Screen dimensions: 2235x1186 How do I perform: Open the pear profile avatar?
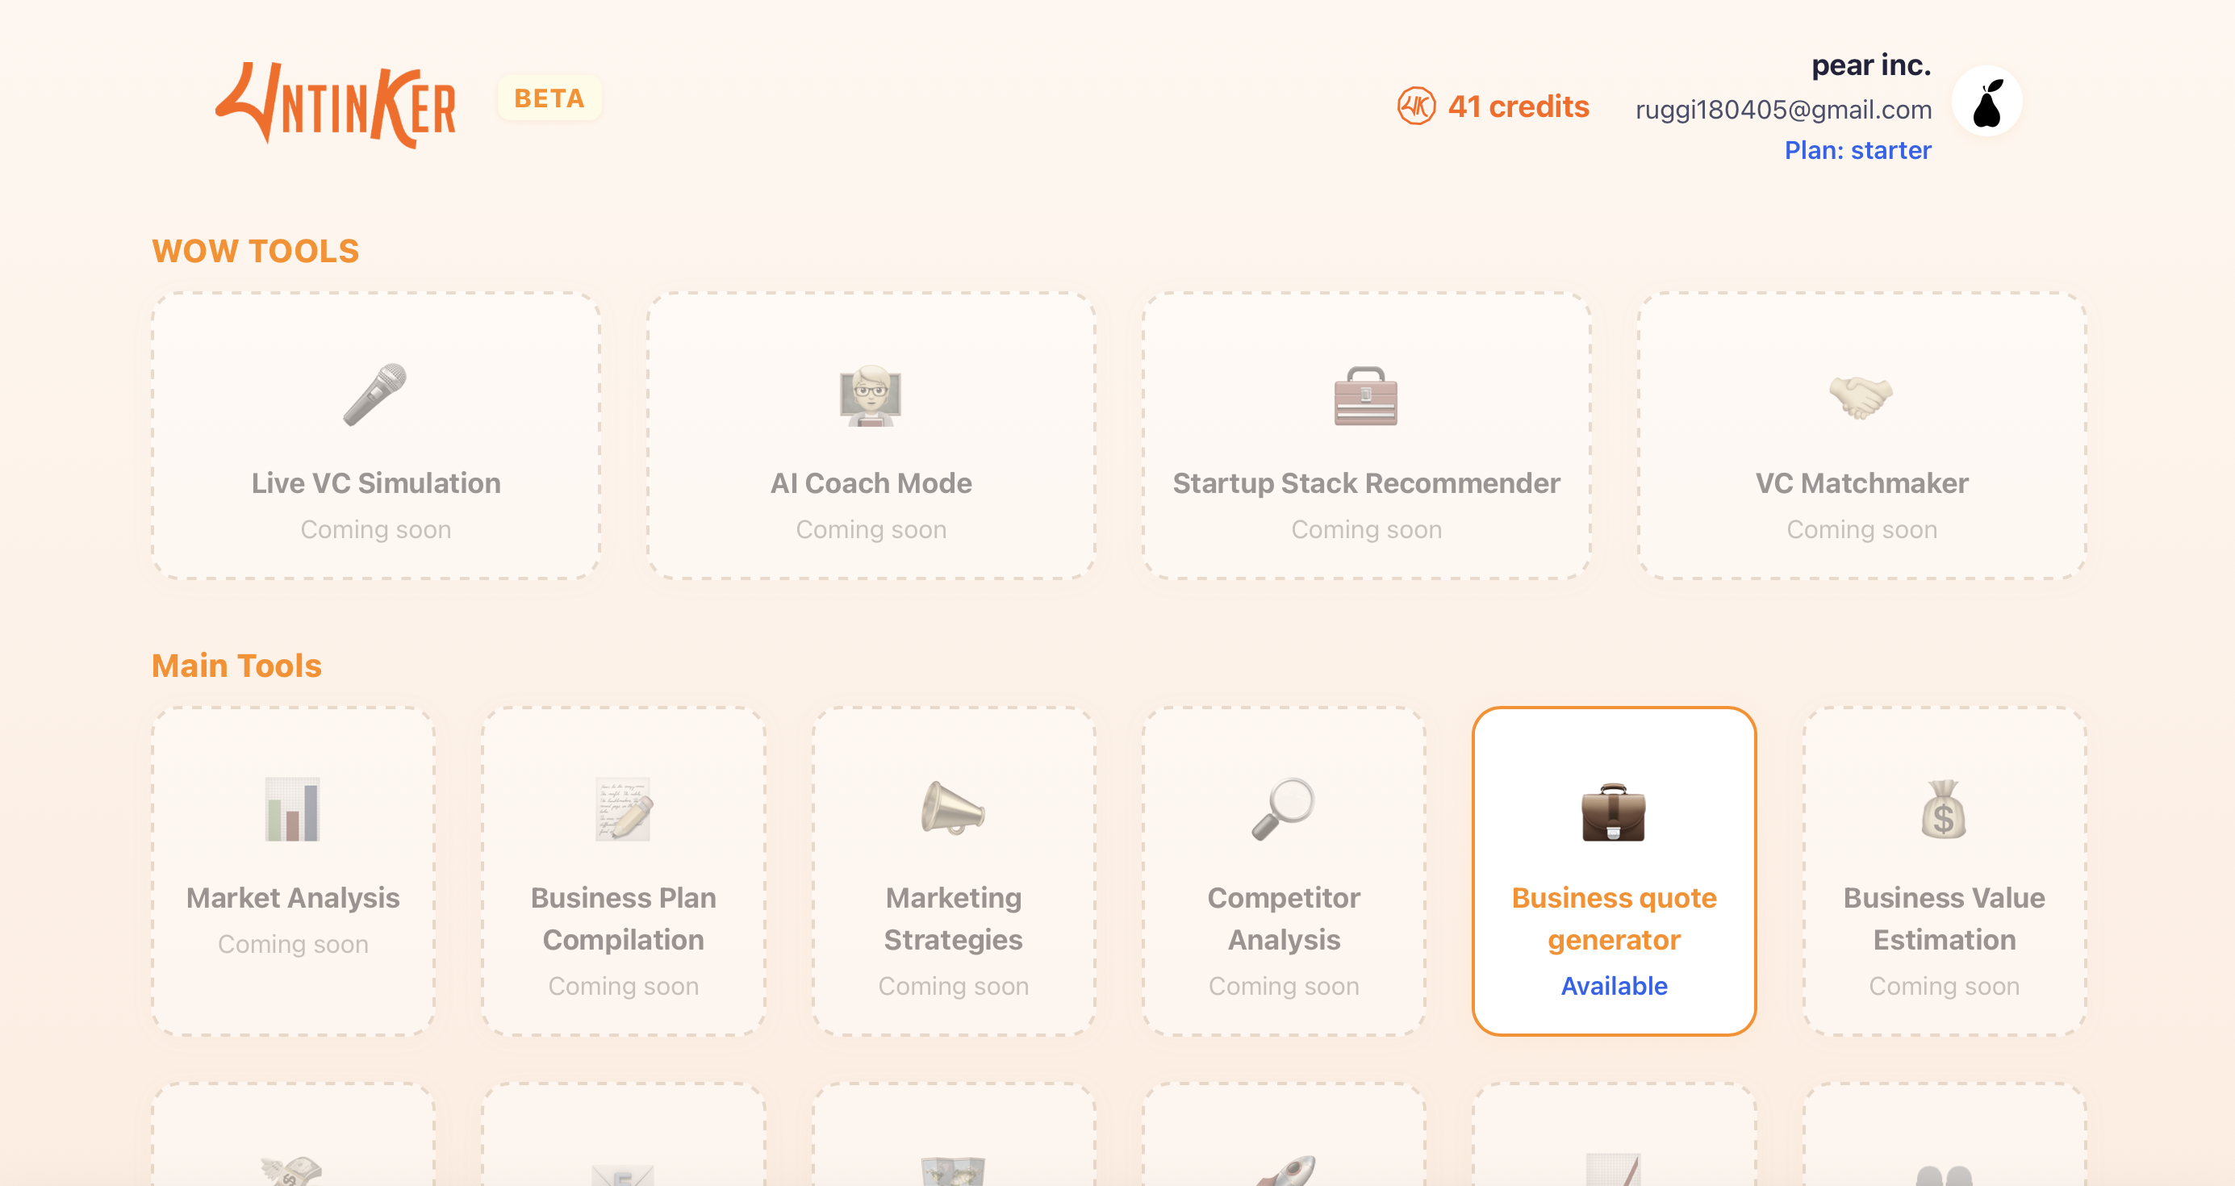tap(1986, 102)
